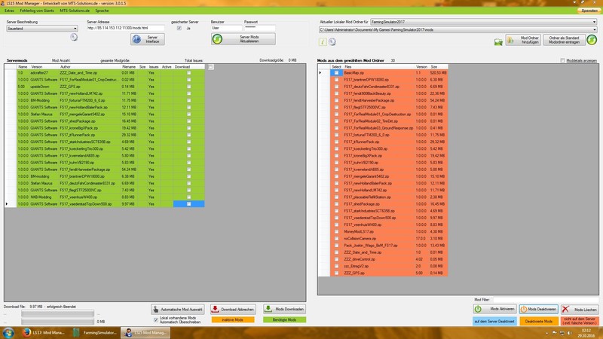Click the clock icon below Server Beschreibung
This screenshot has height=339, width=603.
pyautogui.click(x=74, y=38)
